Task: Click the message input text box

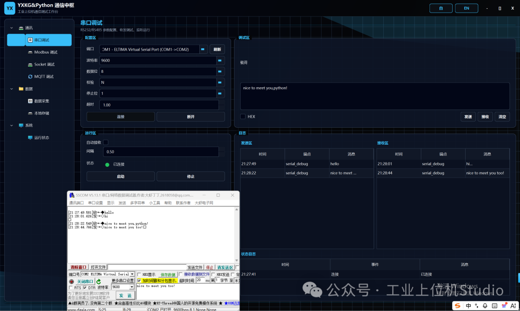Action: point(375,96)
